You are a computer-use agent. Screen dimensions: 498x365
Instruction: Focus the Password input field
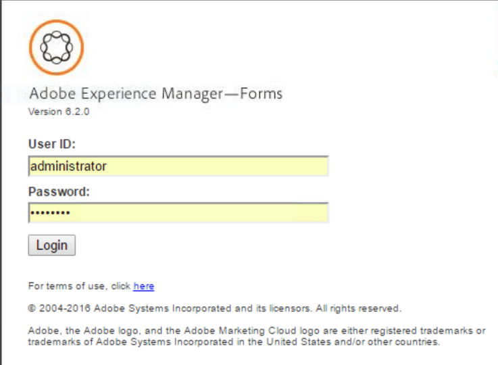(178, 213)
